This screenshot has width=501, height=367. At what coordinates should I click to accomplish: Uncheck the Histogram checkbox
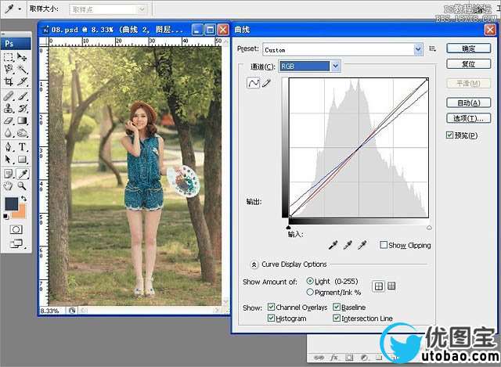point(271,318)
